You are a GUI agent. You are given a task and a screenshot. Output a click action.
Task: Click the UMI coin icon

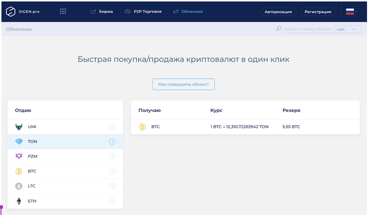(x=19, y=127)
